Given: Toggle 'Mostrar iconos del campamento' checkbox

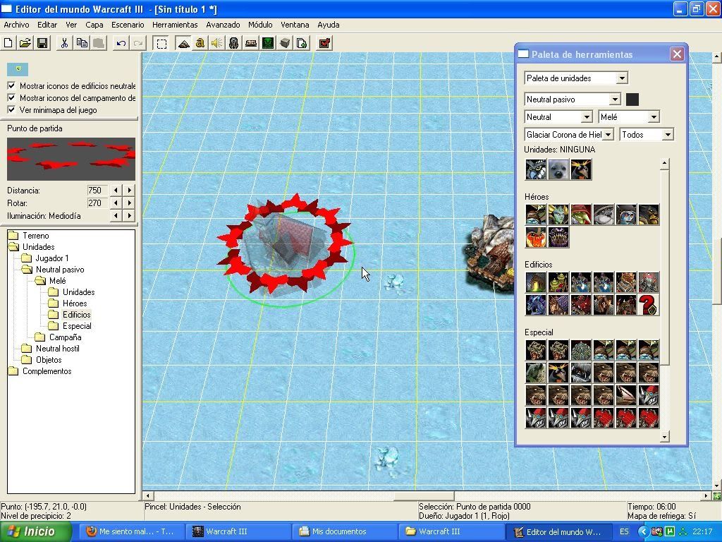Looking at the screenshot, I should coord(11,97).
